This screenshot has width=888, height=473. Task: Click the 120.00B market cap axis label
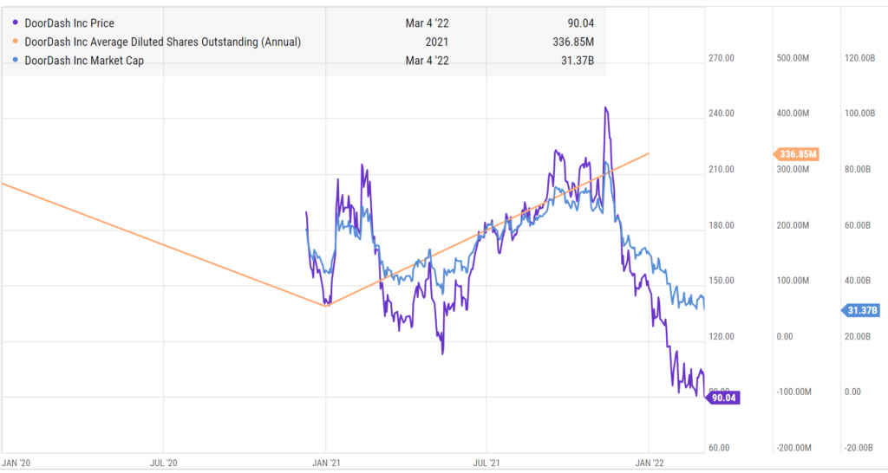859,58
